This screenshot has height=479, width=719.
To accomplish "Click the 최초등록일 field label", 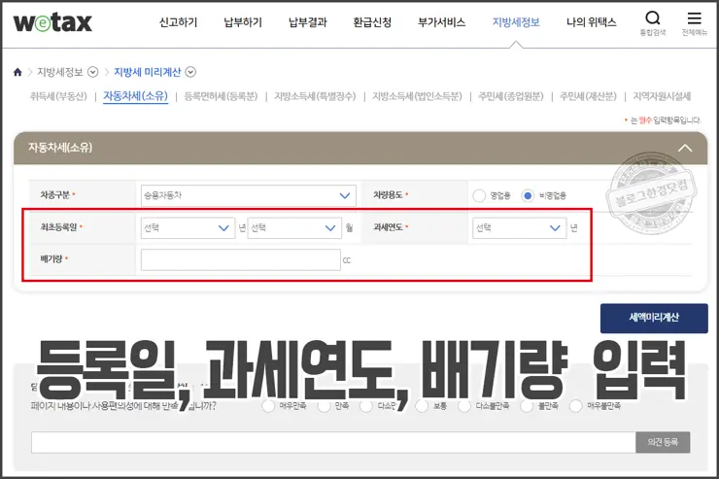I will pyautogui.click(x=58, y=227).
